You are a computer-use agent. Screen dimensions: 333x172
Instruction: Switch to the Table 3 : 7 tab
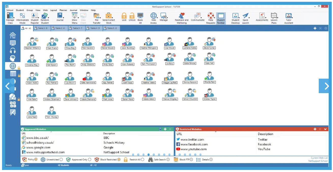[x=76, y=28]
